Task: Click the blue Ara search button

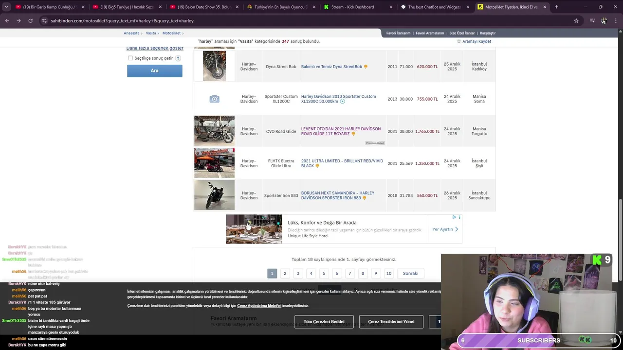Action: point(155,70)
